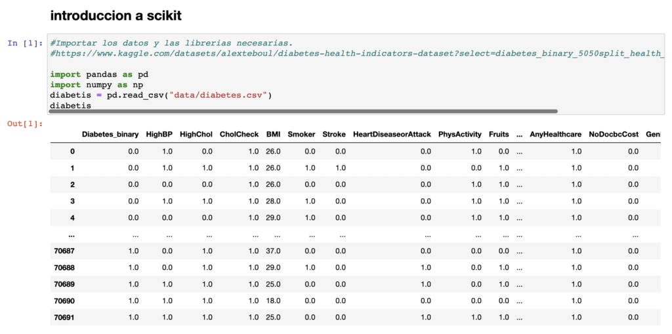Click the AnyHealthcare column header

555,135
